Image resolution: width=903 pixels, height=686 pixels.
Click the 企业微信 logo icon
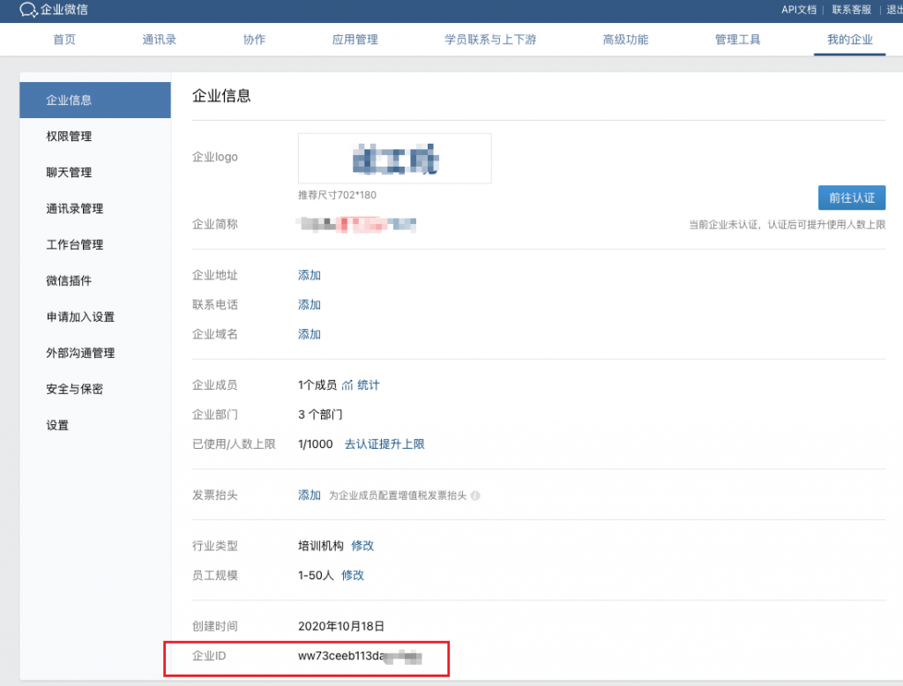tap(28, 10)
